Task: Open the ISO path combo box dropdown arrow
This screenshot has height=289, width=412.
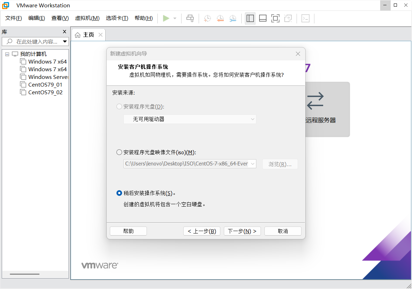Action: (x=253, y=164)
